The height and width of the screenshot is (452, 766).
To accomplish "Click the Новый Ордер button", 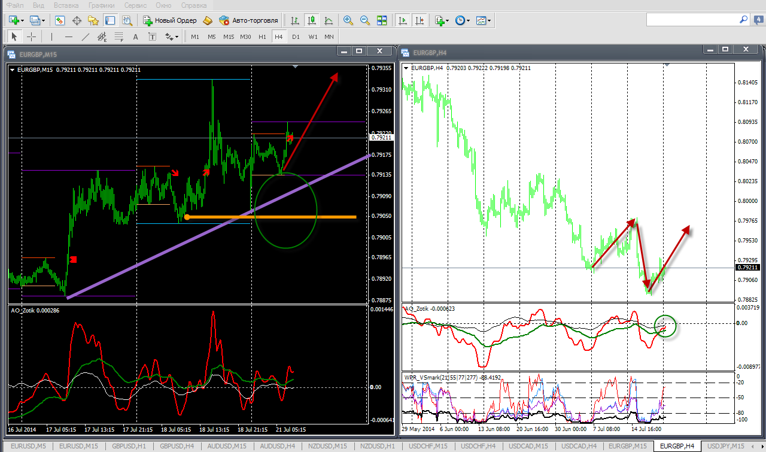I will point(170,20).
